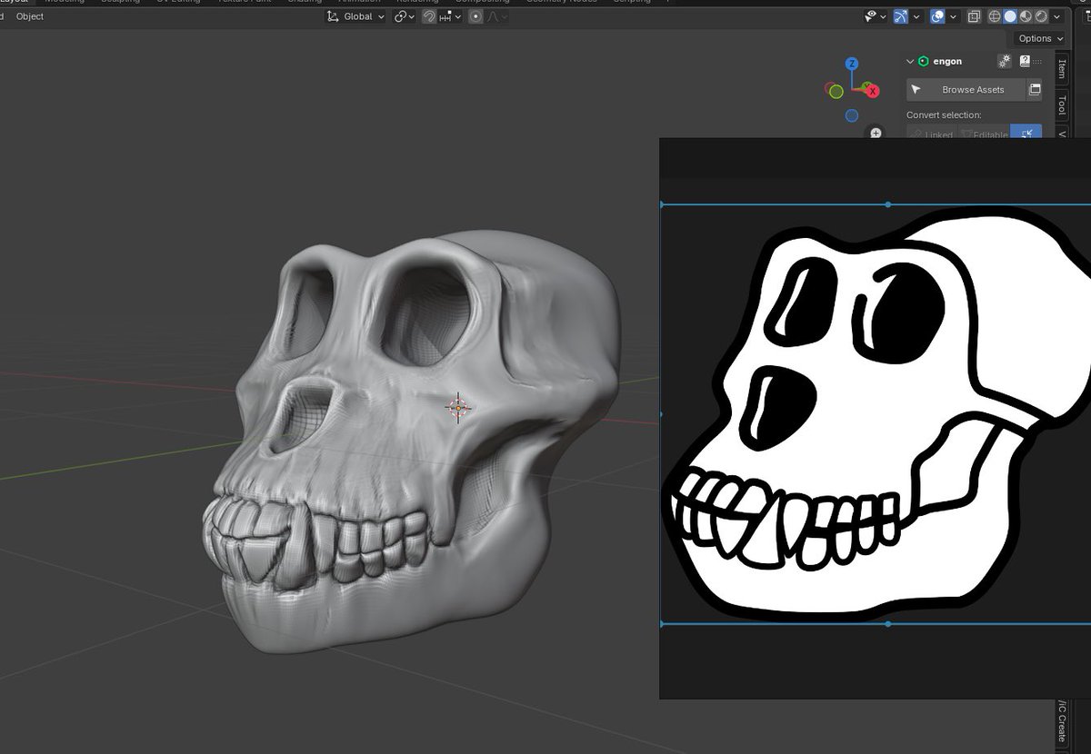
Task: Open the object visibility and selectability dropdown
Action: (876, 16)
